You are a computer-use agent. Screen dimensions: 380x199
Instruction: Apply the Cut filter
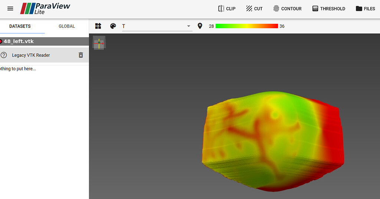[x=254, y=9]
